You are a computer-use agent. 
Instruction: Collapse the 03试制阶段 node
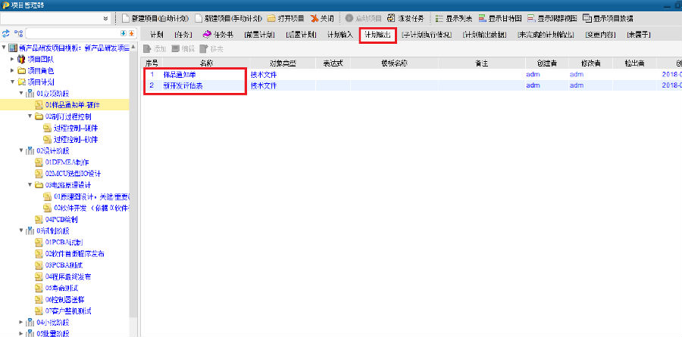[x=21, y=230]
